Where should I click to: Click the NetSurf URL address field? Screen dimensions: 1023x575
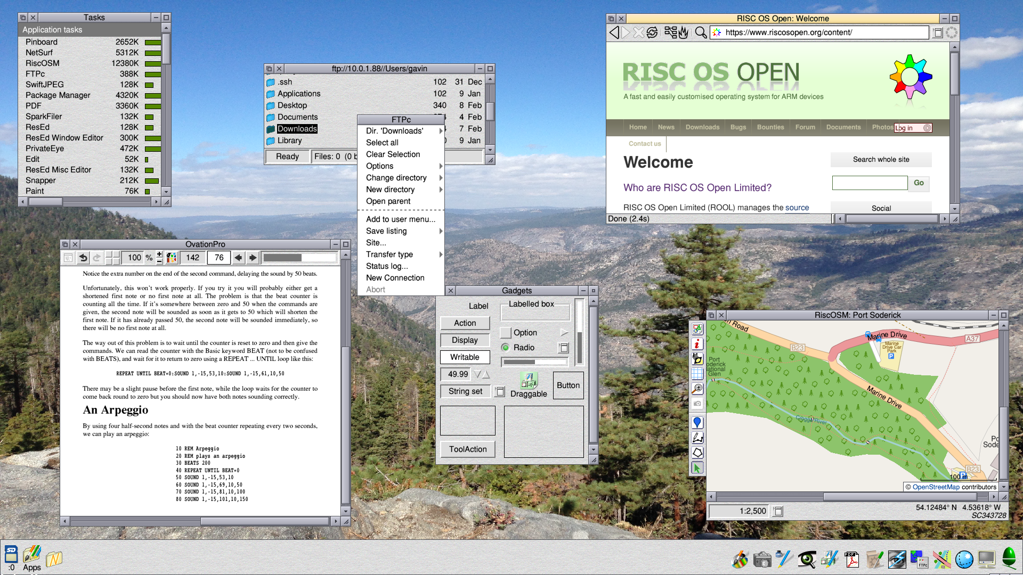819,32
